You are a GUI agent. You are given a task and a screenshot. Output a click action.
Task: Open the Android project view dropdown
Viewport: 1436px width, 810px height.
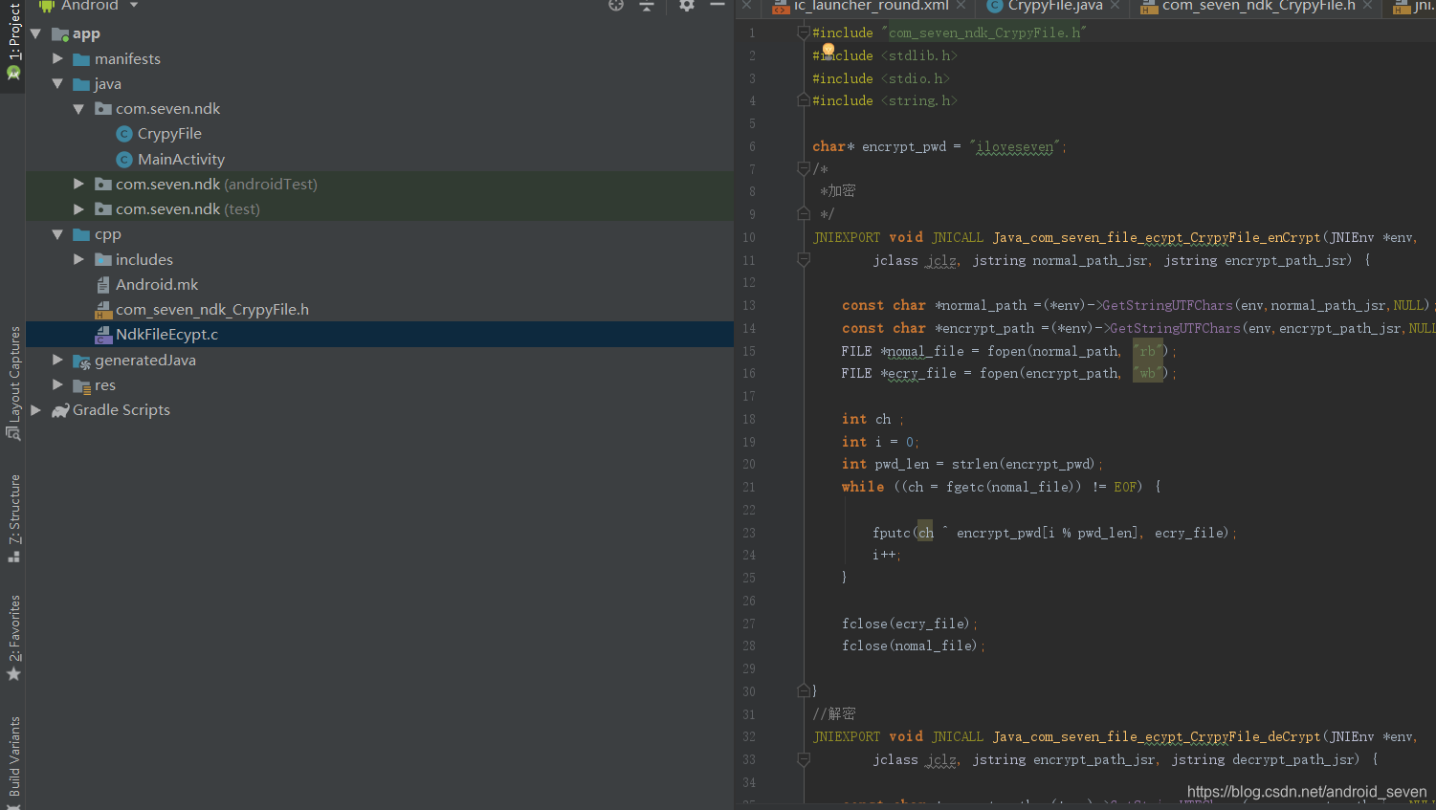(134, 6)
